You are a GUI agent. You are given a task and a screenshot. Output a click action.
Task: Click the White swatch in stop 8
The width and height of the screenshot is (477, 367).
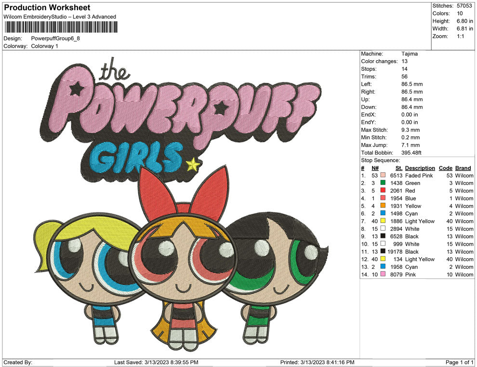[383, 228]
